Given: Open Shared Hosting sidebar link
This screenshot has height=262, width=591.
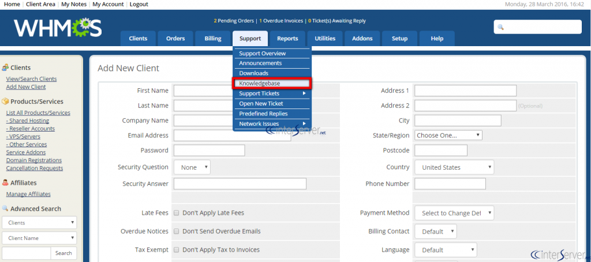Looking at the screenshot, I should click(x=28, y=121).
